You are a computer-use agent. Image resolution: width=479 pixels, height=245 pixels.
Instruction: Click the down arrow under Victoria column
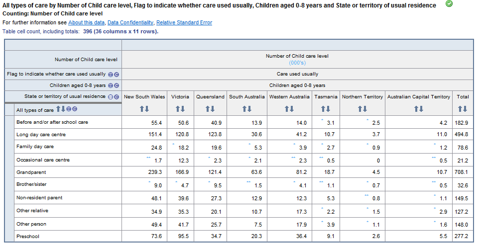183,109
